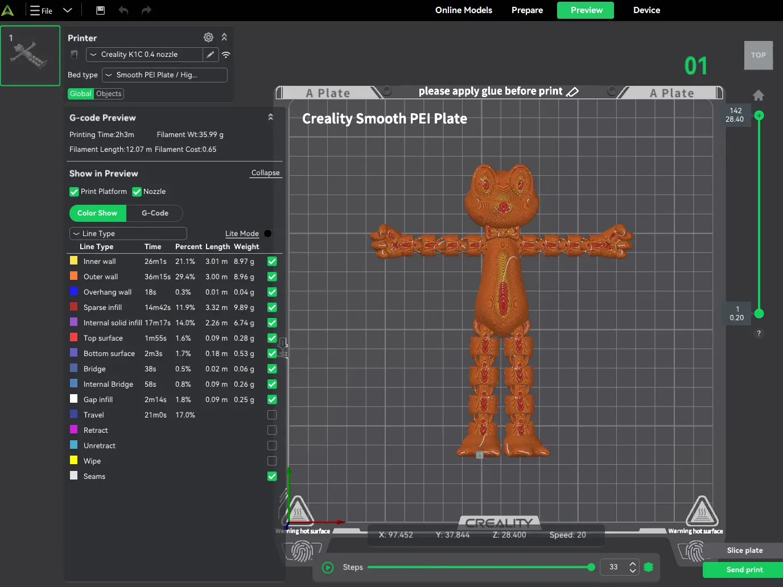Open the Online Models tab
Image resolution: width=783 pixels, height=587 pixels.
tap(464, 10)
